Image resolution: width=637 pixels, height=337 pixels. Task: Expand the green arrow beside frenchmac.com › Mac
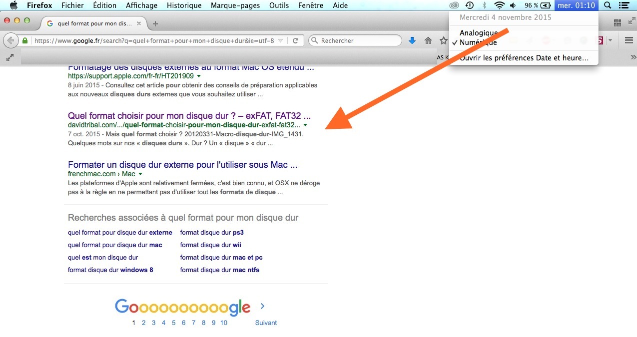click(140, 174)
